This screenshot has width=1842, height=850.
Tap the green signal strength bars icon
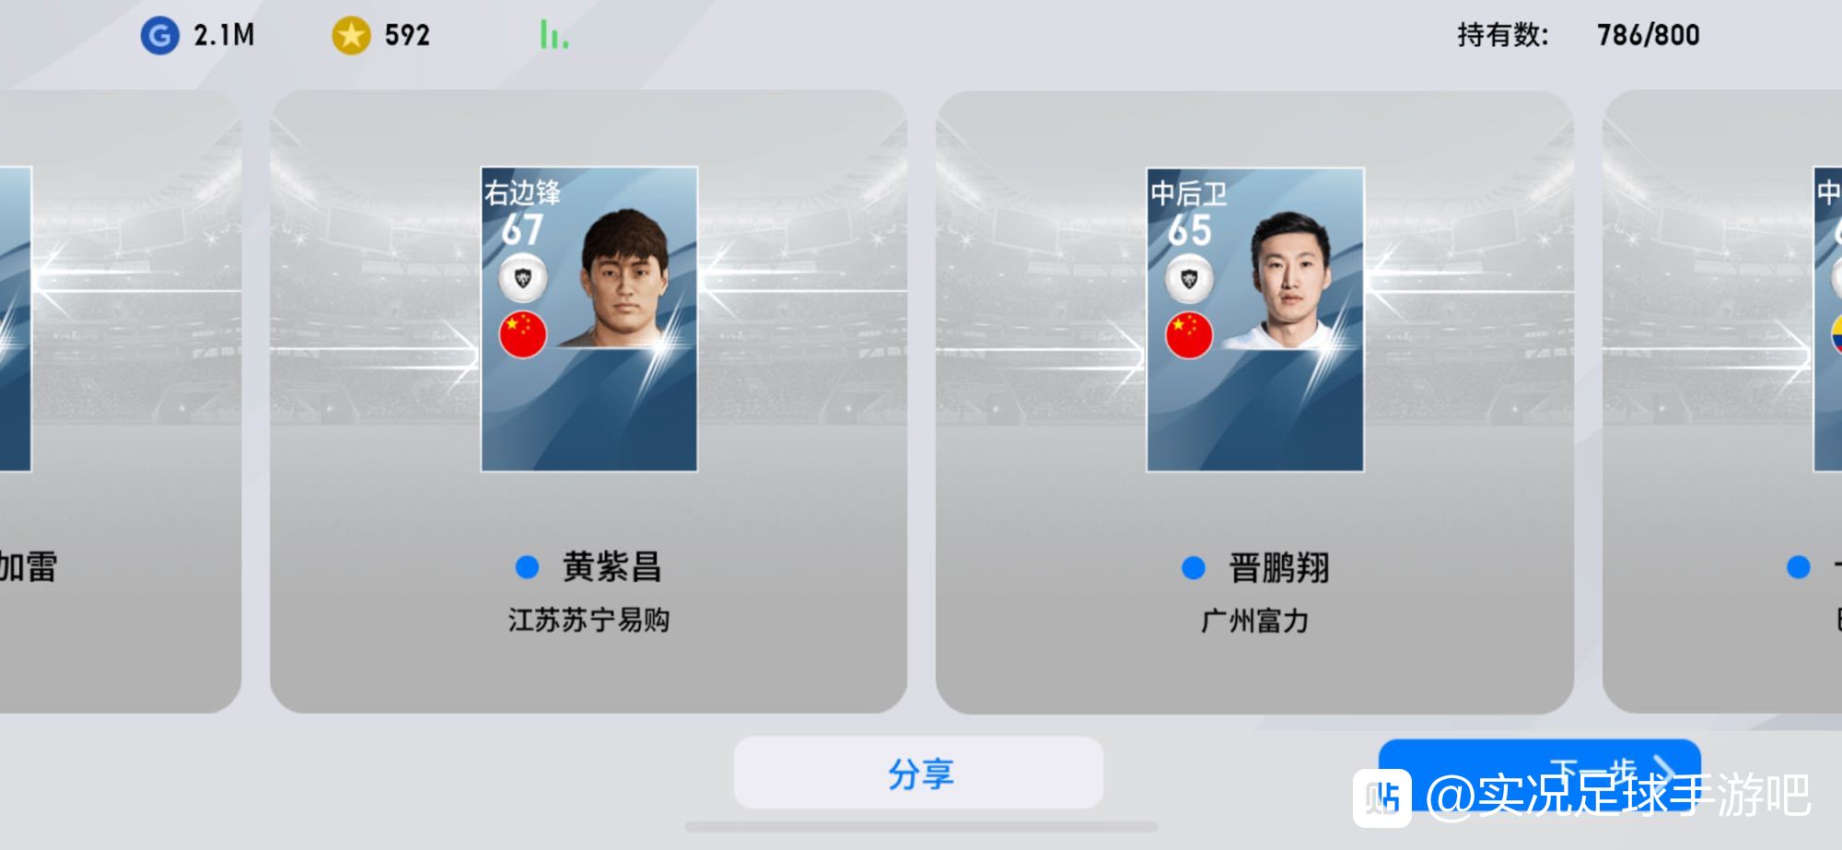coord(554,35)
